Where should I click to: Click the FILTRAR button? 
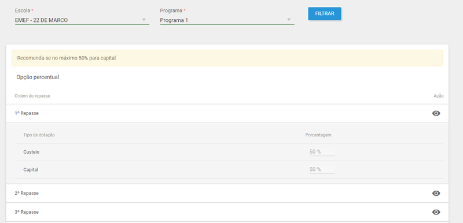pos(325,14)
